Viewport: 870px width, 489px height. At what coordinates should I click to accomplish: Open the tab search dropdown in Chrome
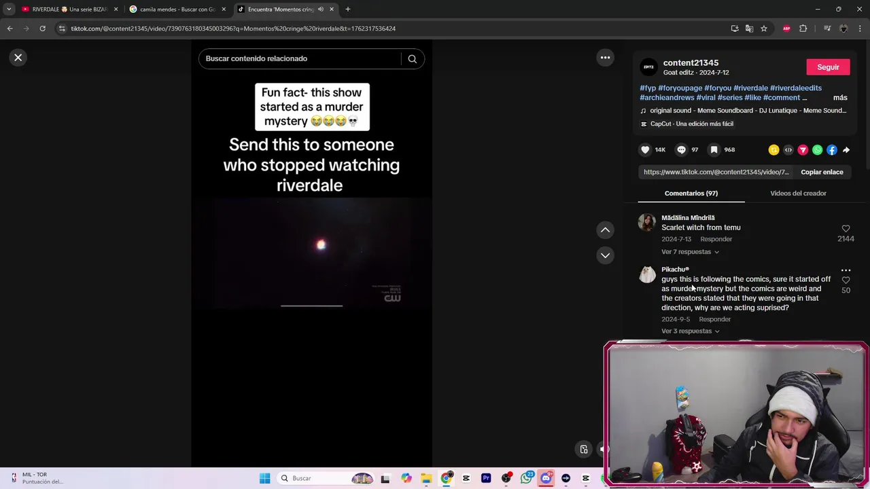[9, 10]
